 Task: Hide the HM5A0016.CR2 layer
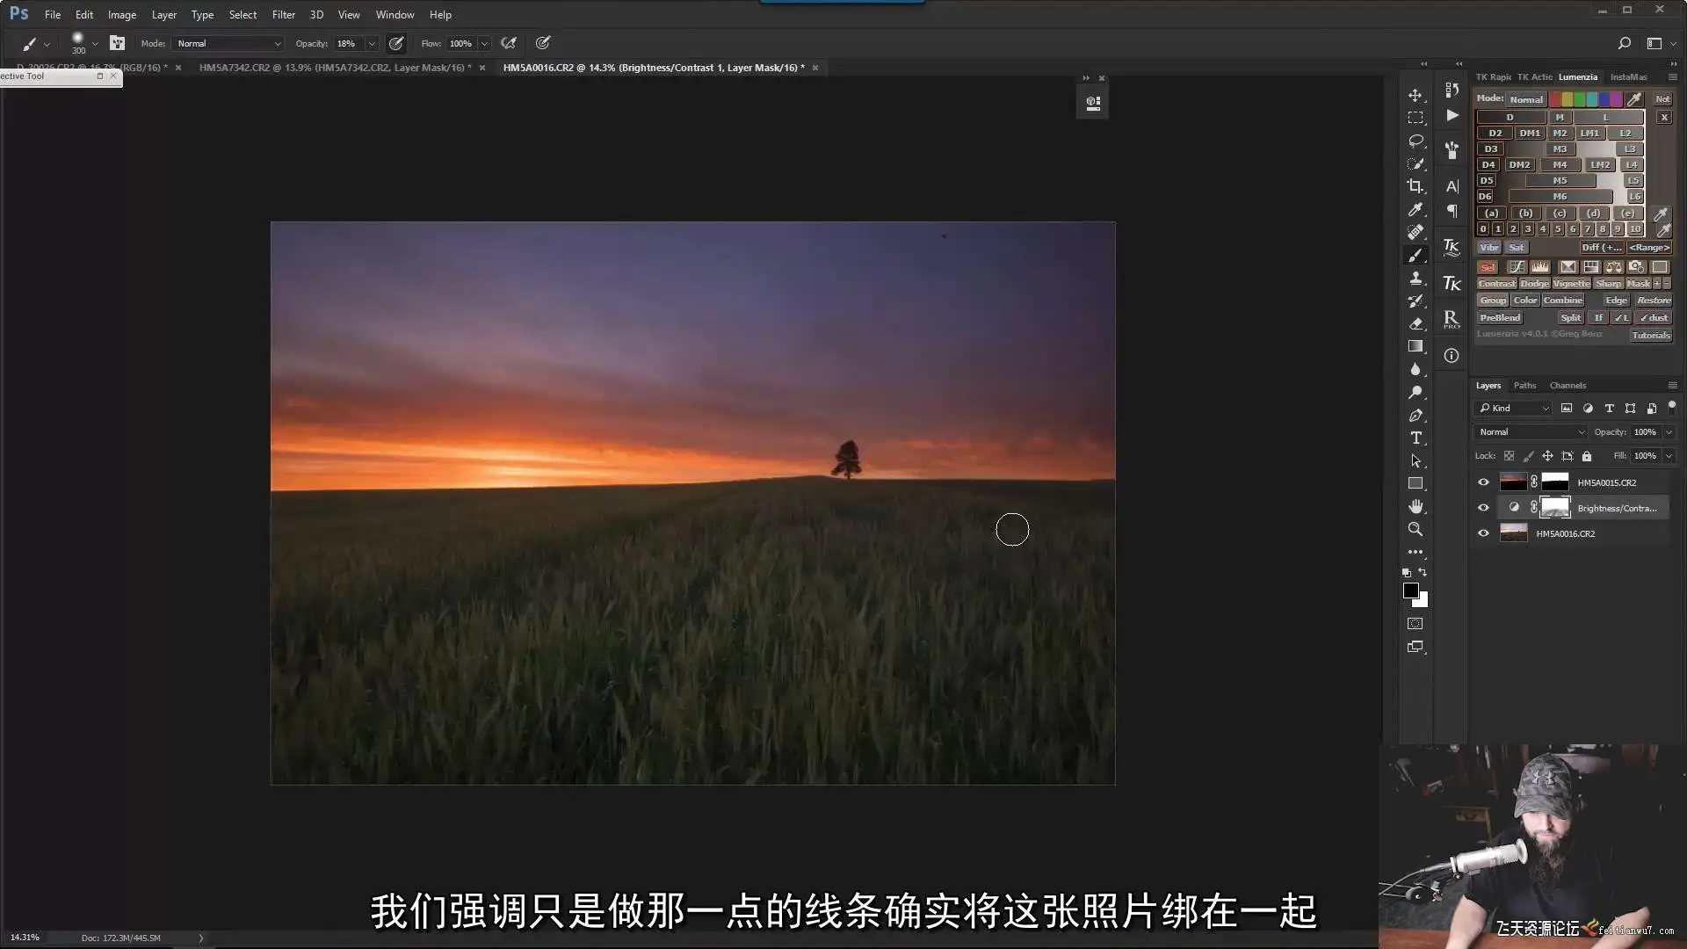point(1483,533)
